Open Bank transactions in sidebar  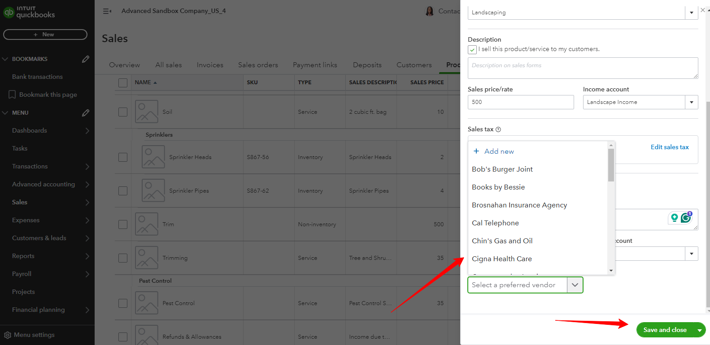[x=37, y=77]
